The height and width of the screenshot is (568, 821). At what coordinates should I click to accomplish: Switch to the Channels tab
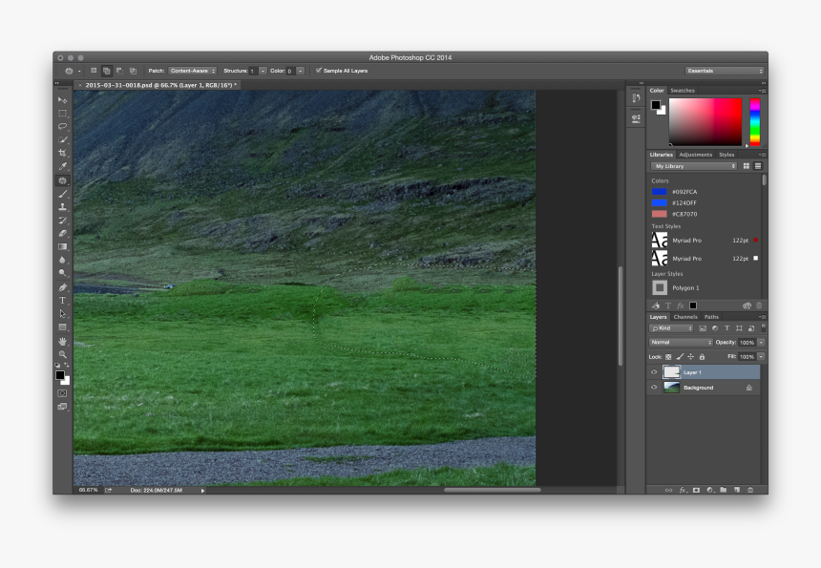click(x=686, y=317)
